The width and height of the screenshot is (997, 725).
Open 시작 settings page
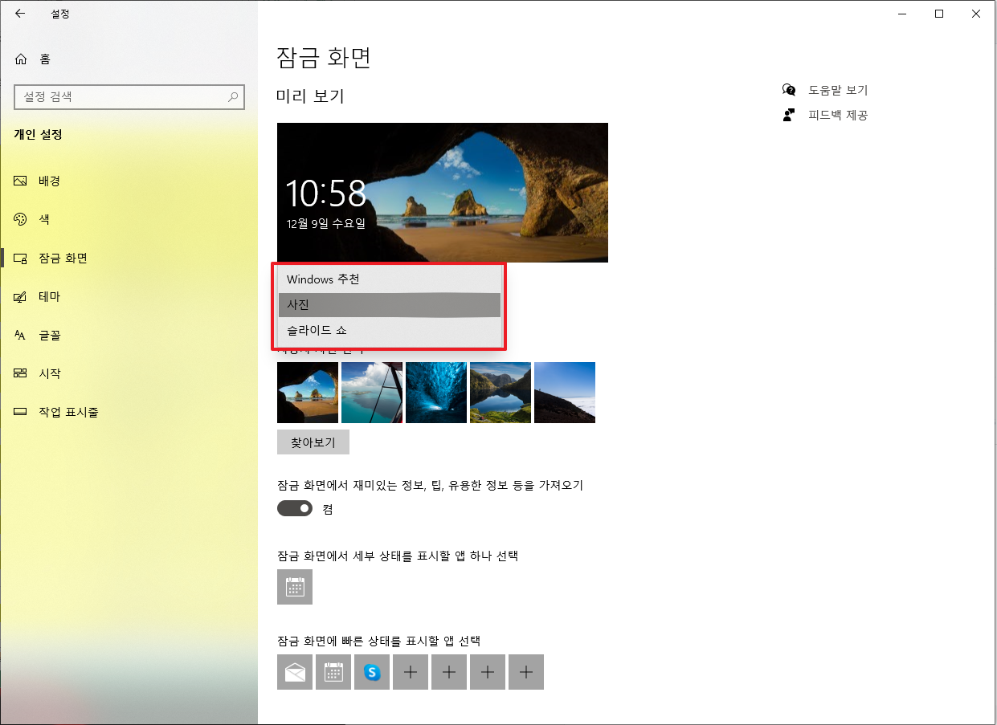(129, 373)
